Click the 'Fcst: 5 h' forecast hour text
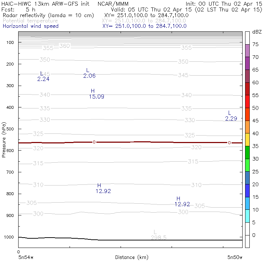264x264 pixels. pos(18,9)
